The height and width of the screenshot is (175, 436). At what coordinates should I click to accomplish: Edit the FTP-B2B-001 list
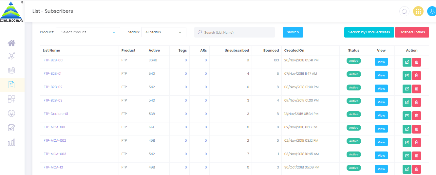(x=407, y=62)
